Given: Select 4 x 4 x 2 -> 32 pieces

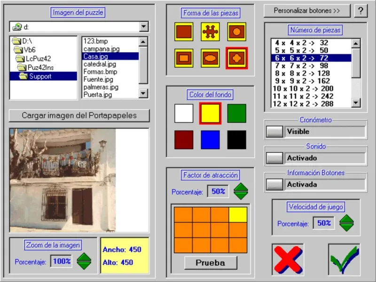Looking at the screenshot, I should (311, 43).
